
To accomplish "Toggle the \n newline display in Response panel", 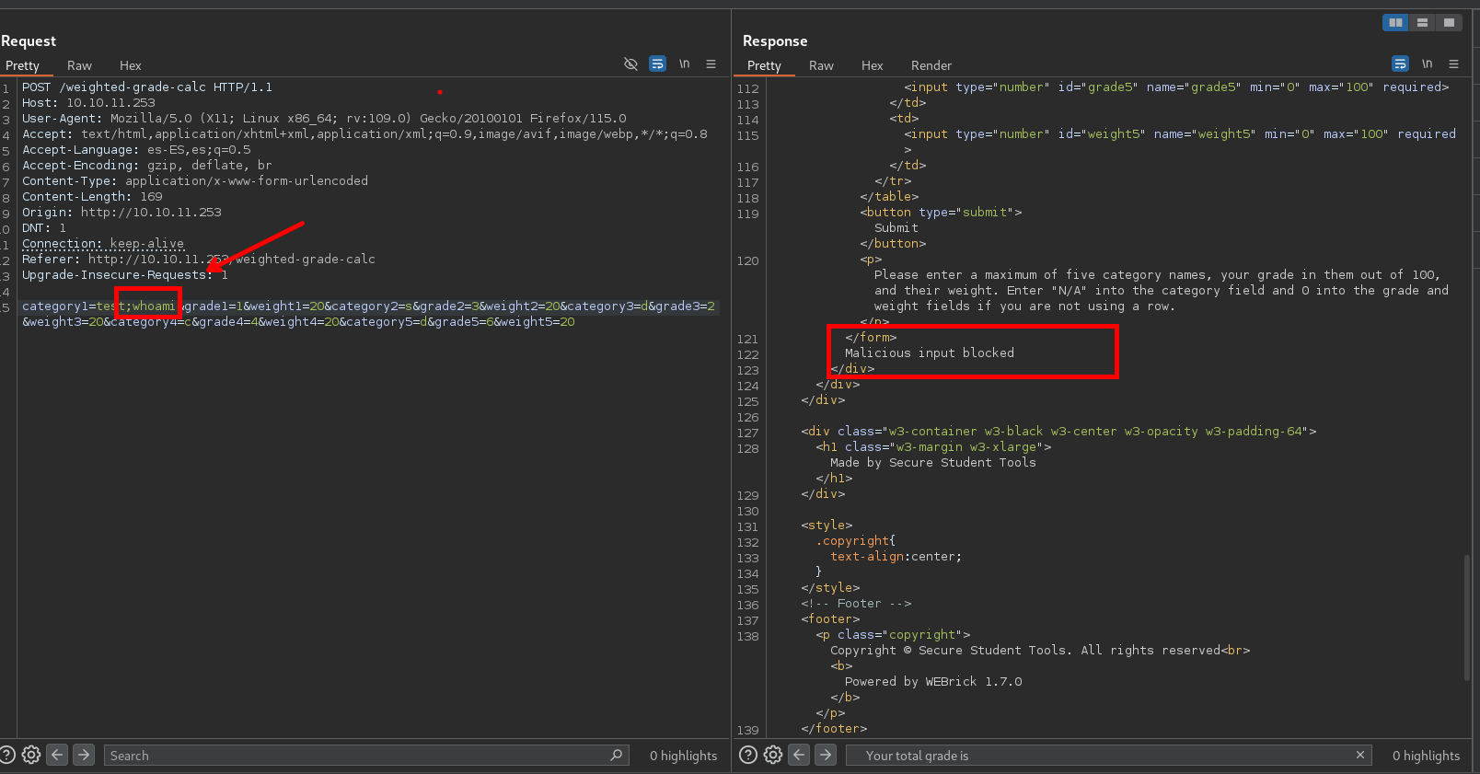I will [1427, 64].
